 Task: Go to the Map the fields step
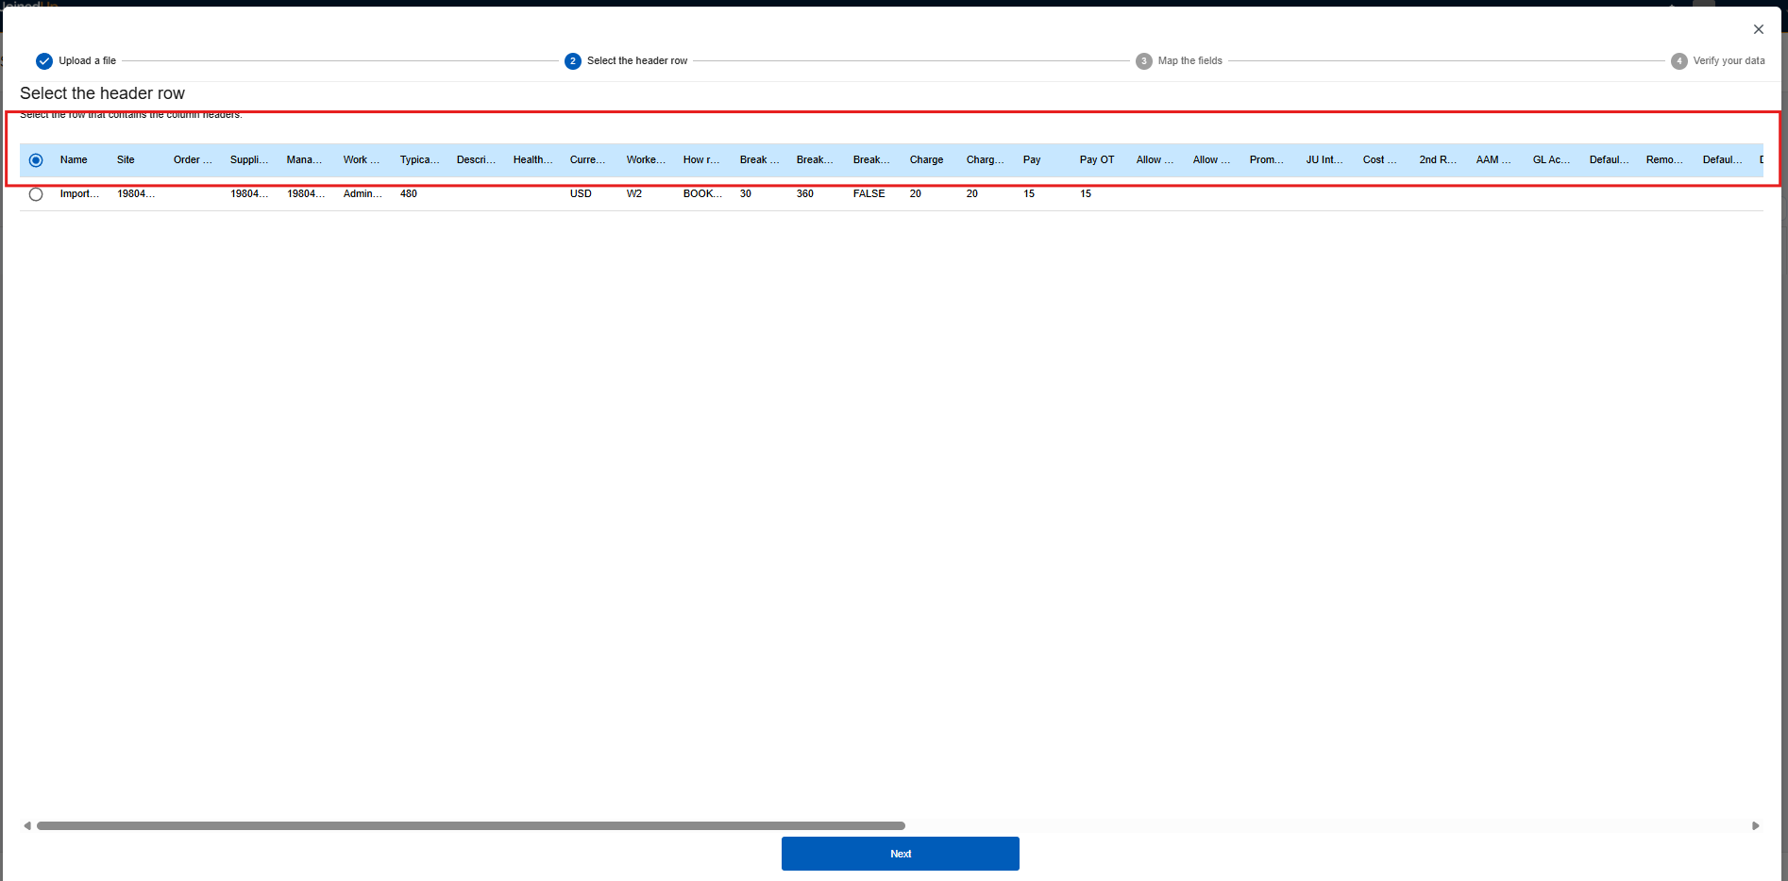tap(1189, 61)
